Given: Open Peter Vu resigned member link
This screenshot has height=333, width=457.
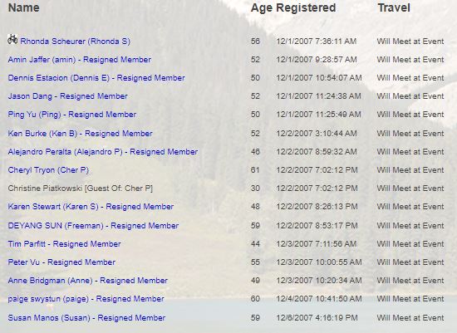Looking at the screenshot, I should pyautogui.click(x=61, y=262).
